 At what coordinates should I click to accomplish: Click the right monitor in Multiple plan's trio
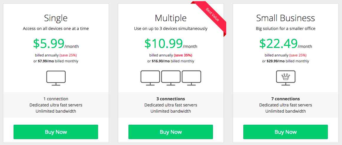point(191,78)
